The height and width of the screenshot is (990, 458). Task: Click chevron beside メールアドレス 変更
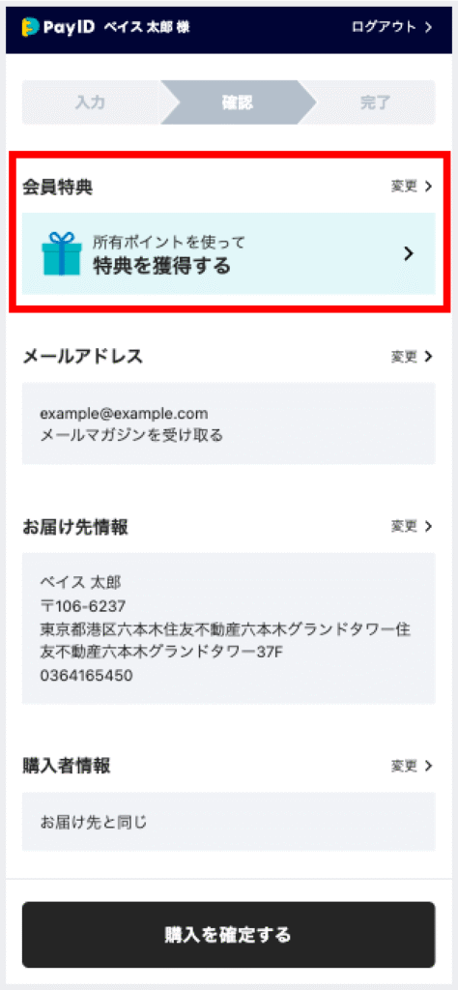pos(429,357)
